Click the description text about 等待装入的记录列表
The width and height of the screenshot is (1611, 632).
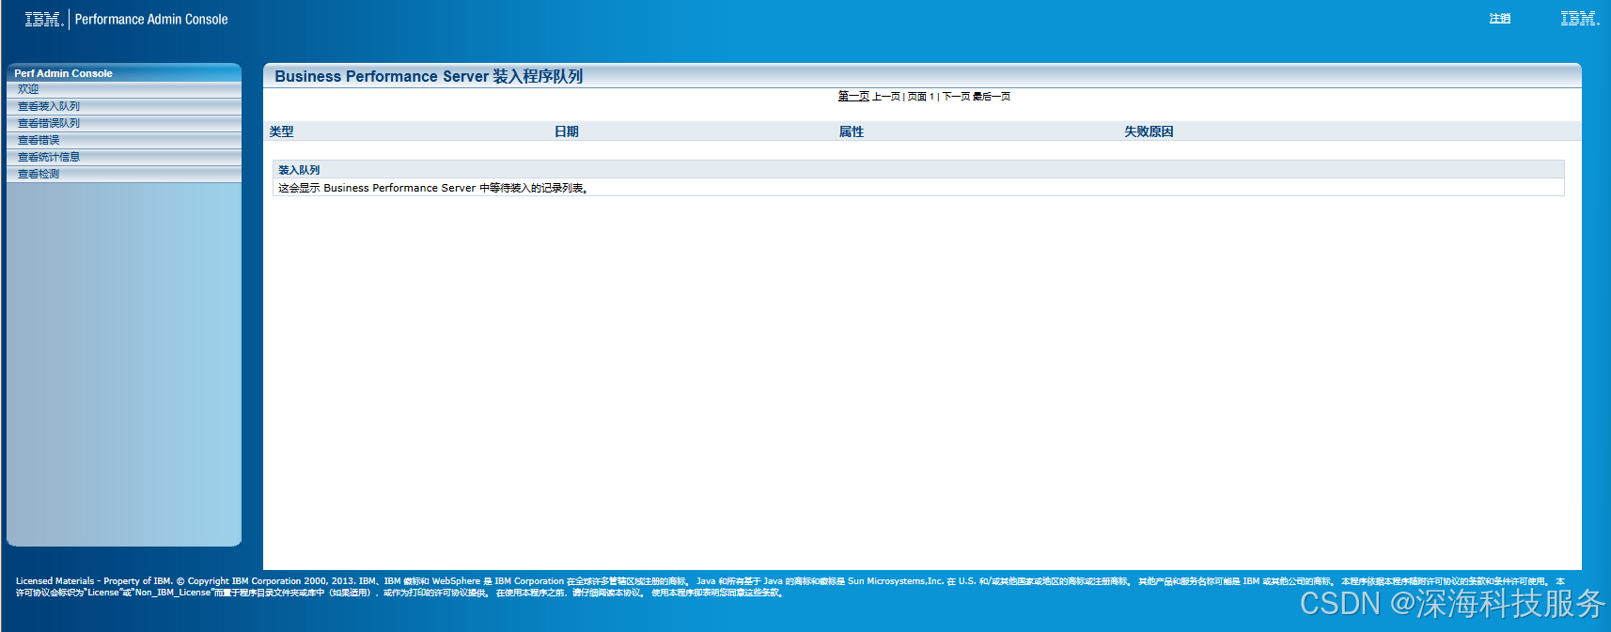point(433,188)
